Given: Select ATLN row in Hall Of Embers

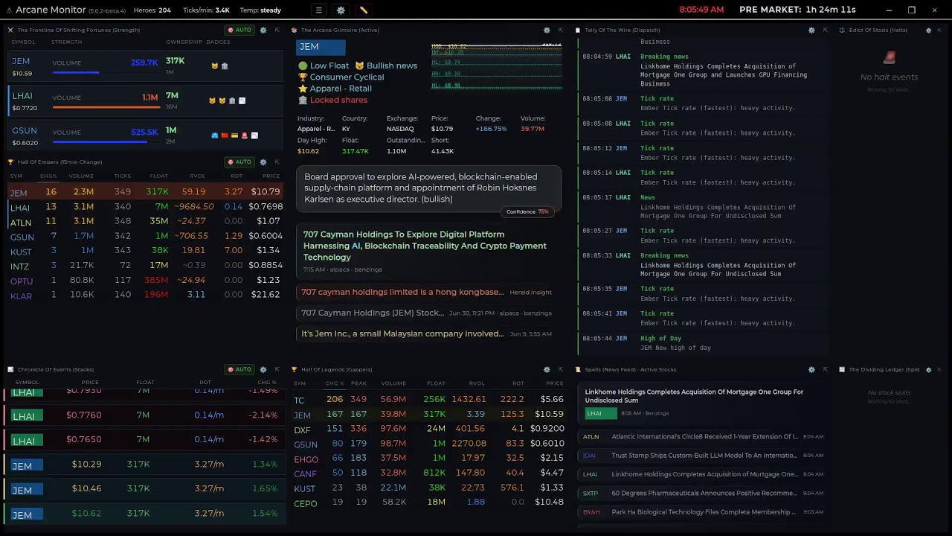Looking at the screenshot, I should click(x=145, y=221).
